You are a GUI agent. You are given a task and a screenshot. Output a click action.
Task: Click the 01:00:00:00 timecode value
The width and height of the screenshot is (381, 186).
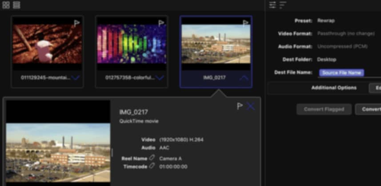pyautogui.click(x=173, y=167)
